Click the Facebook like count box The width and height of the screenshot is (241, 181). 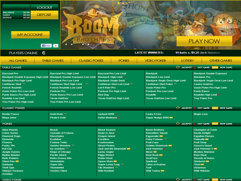[56, 46]
